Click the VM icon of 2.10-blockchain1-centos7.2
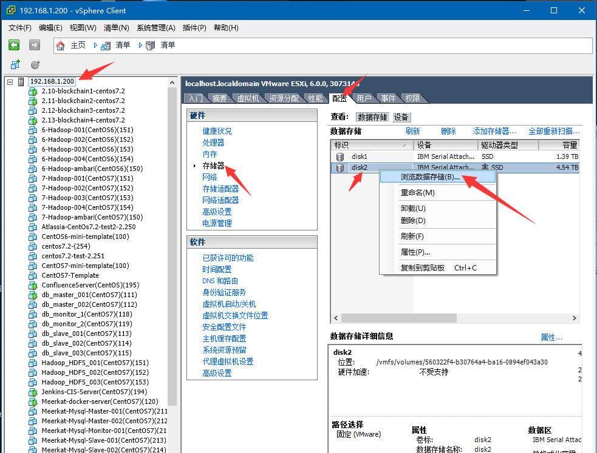 33,91
